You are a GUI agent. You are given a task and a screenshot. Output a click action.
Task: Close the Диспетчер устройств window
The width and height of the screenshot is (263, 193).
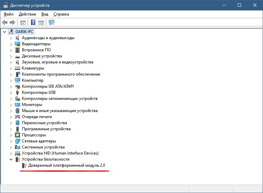pyautogui.click(x=255, y=5)
